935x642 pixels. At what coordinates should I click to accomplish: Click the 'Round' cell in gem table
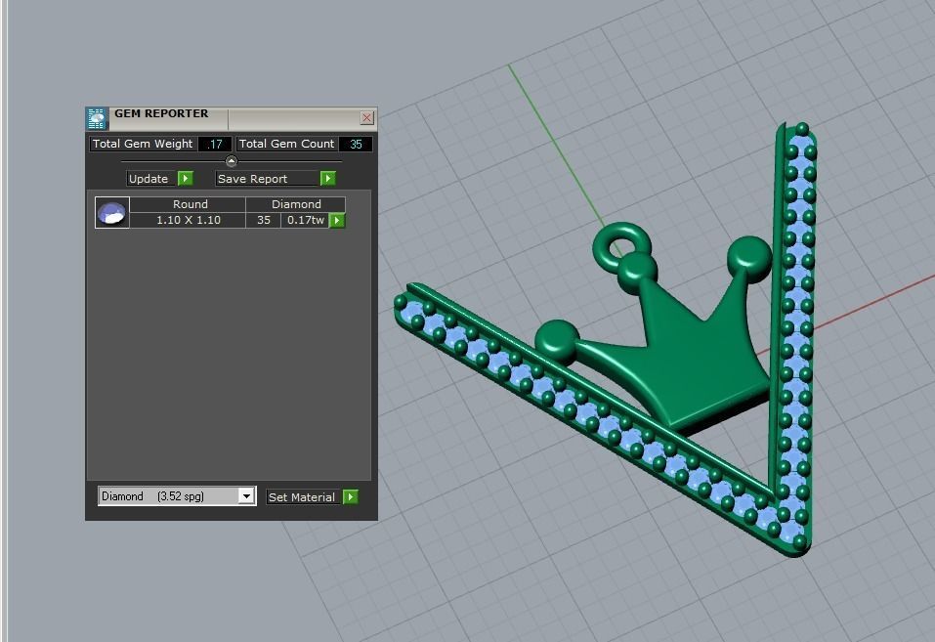tap(188, 204)
